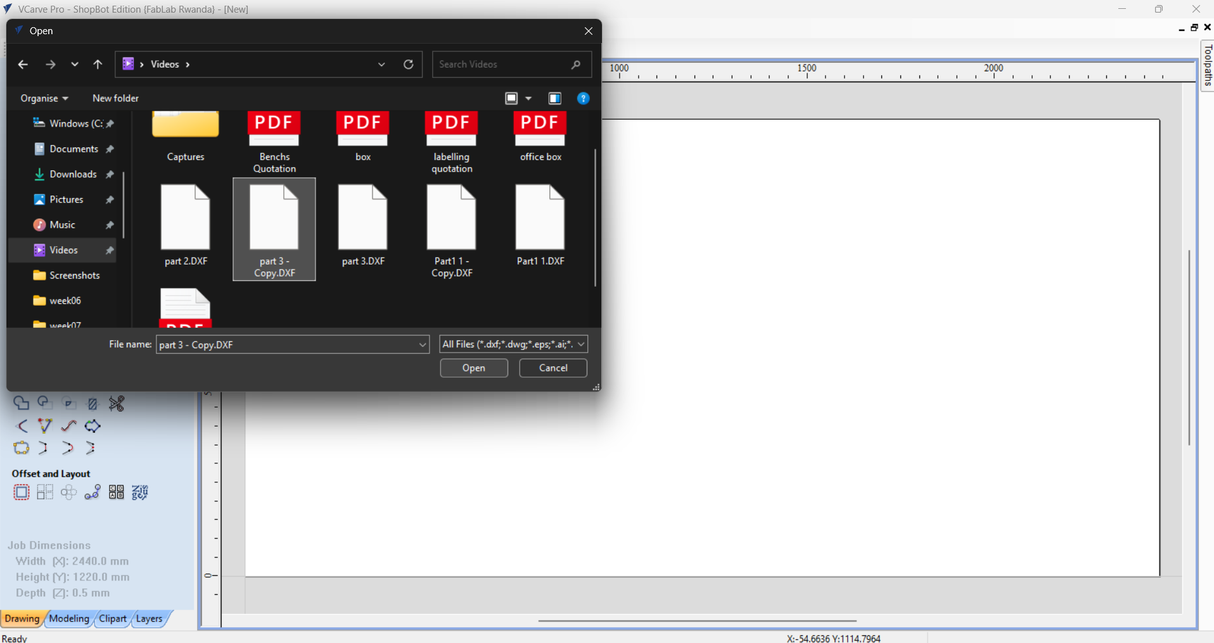The width and height of the screenshot is (1214, 643).
Task: Switch to the Layers tab
Action: 150,619
